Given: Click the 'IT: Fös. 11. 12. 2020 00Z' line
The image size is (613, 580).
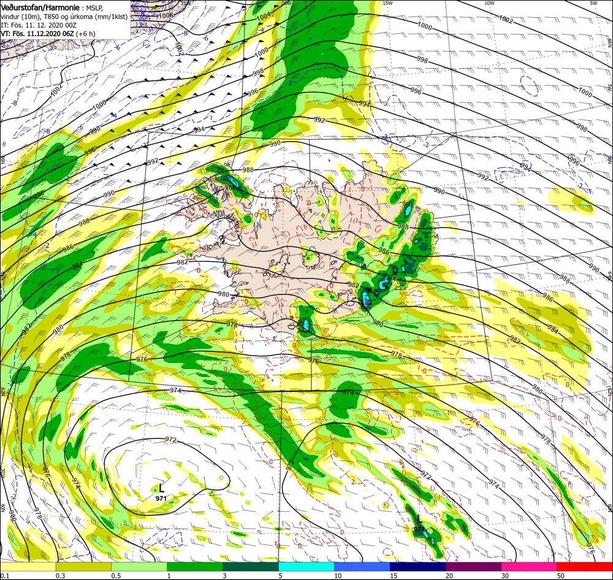Looking at the screenshot, I should [39, 25].
